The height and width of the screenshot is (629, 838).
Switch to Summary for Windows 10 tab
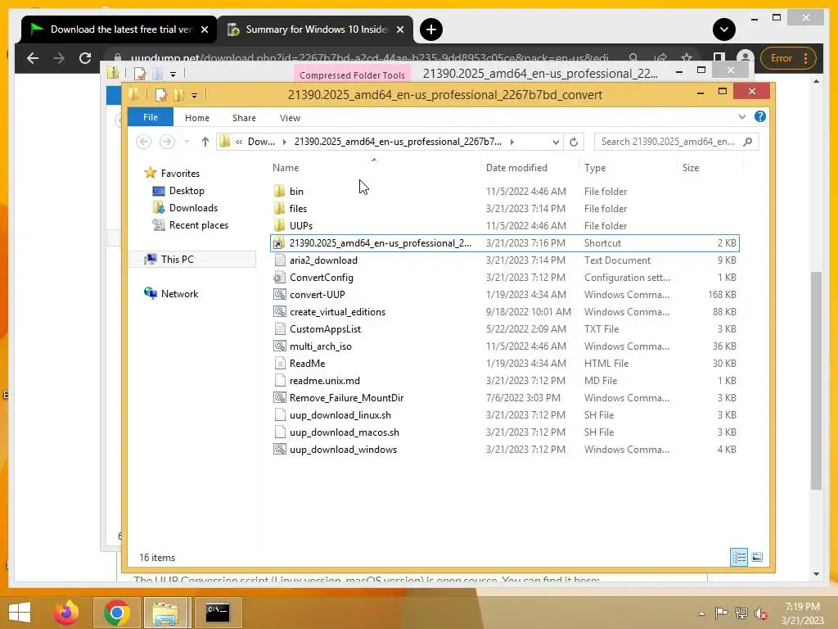pos(315,29)
